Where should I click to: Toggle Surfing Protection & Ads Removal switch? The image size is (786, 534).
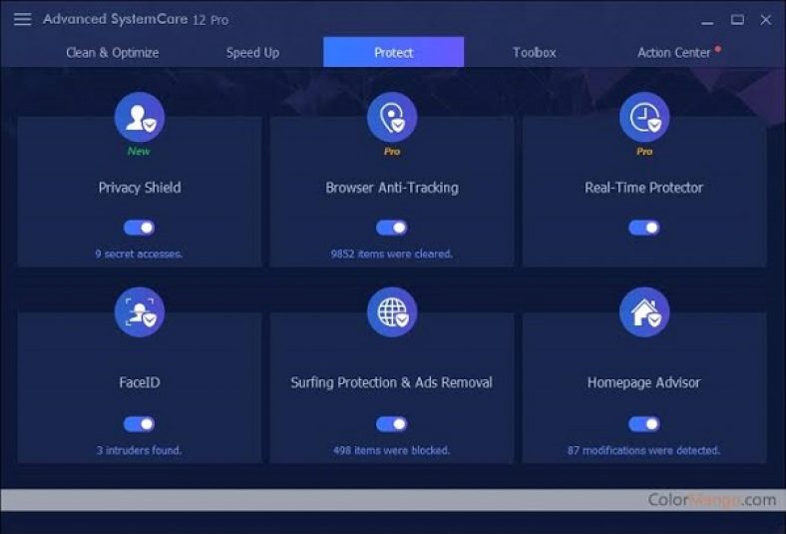click(x=392, y=423)
